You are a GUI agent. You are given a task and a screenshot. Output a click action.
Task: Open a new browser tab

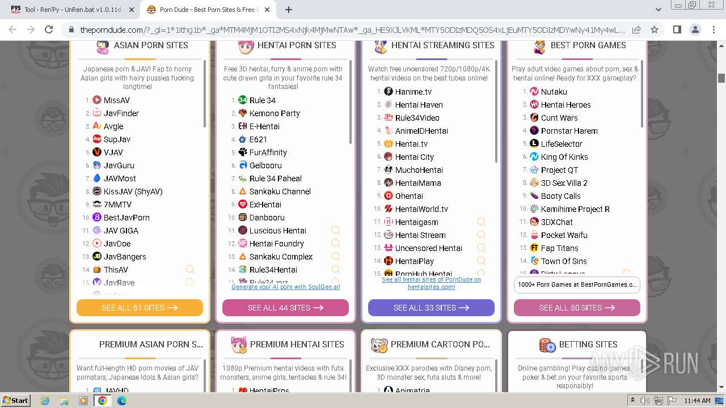[x=289, y=10]
